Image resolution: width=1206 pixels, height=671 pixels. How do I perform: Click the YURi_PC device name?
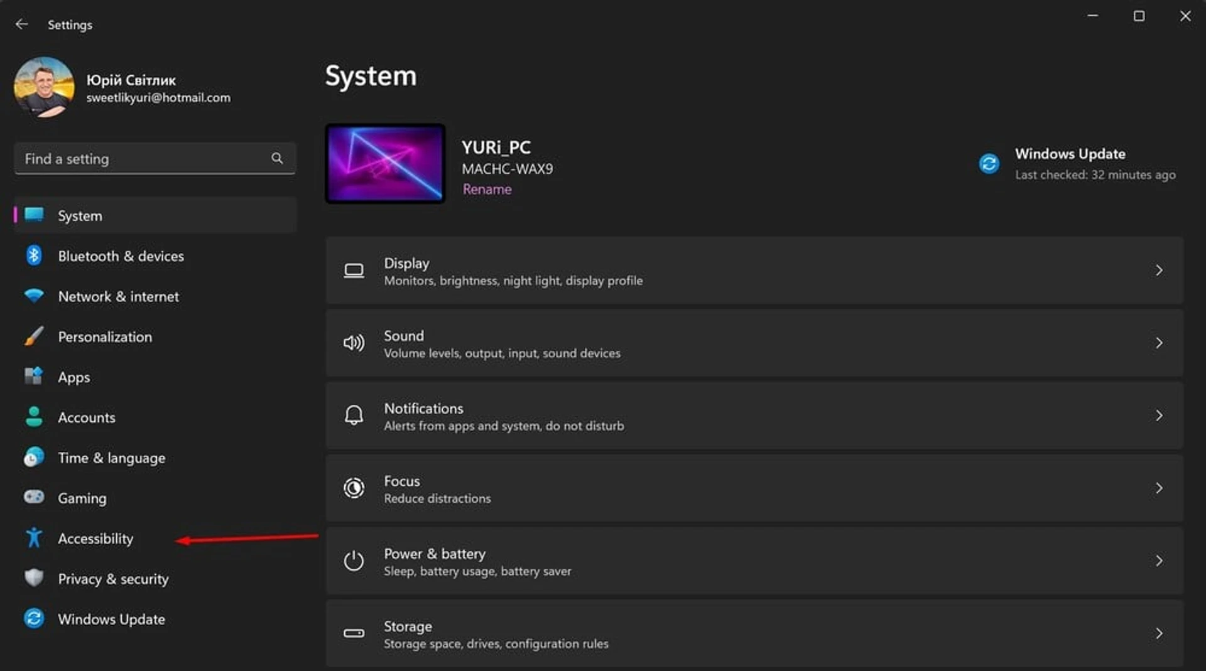496,148
